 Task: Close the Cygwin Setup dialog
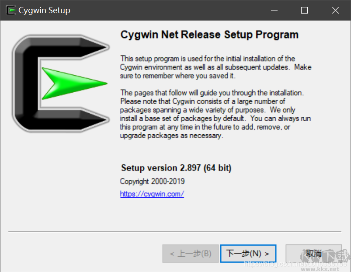tap(335, 10)
